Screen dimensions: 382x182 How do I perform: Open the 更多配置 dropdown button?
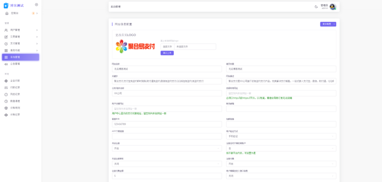(328, 24)
